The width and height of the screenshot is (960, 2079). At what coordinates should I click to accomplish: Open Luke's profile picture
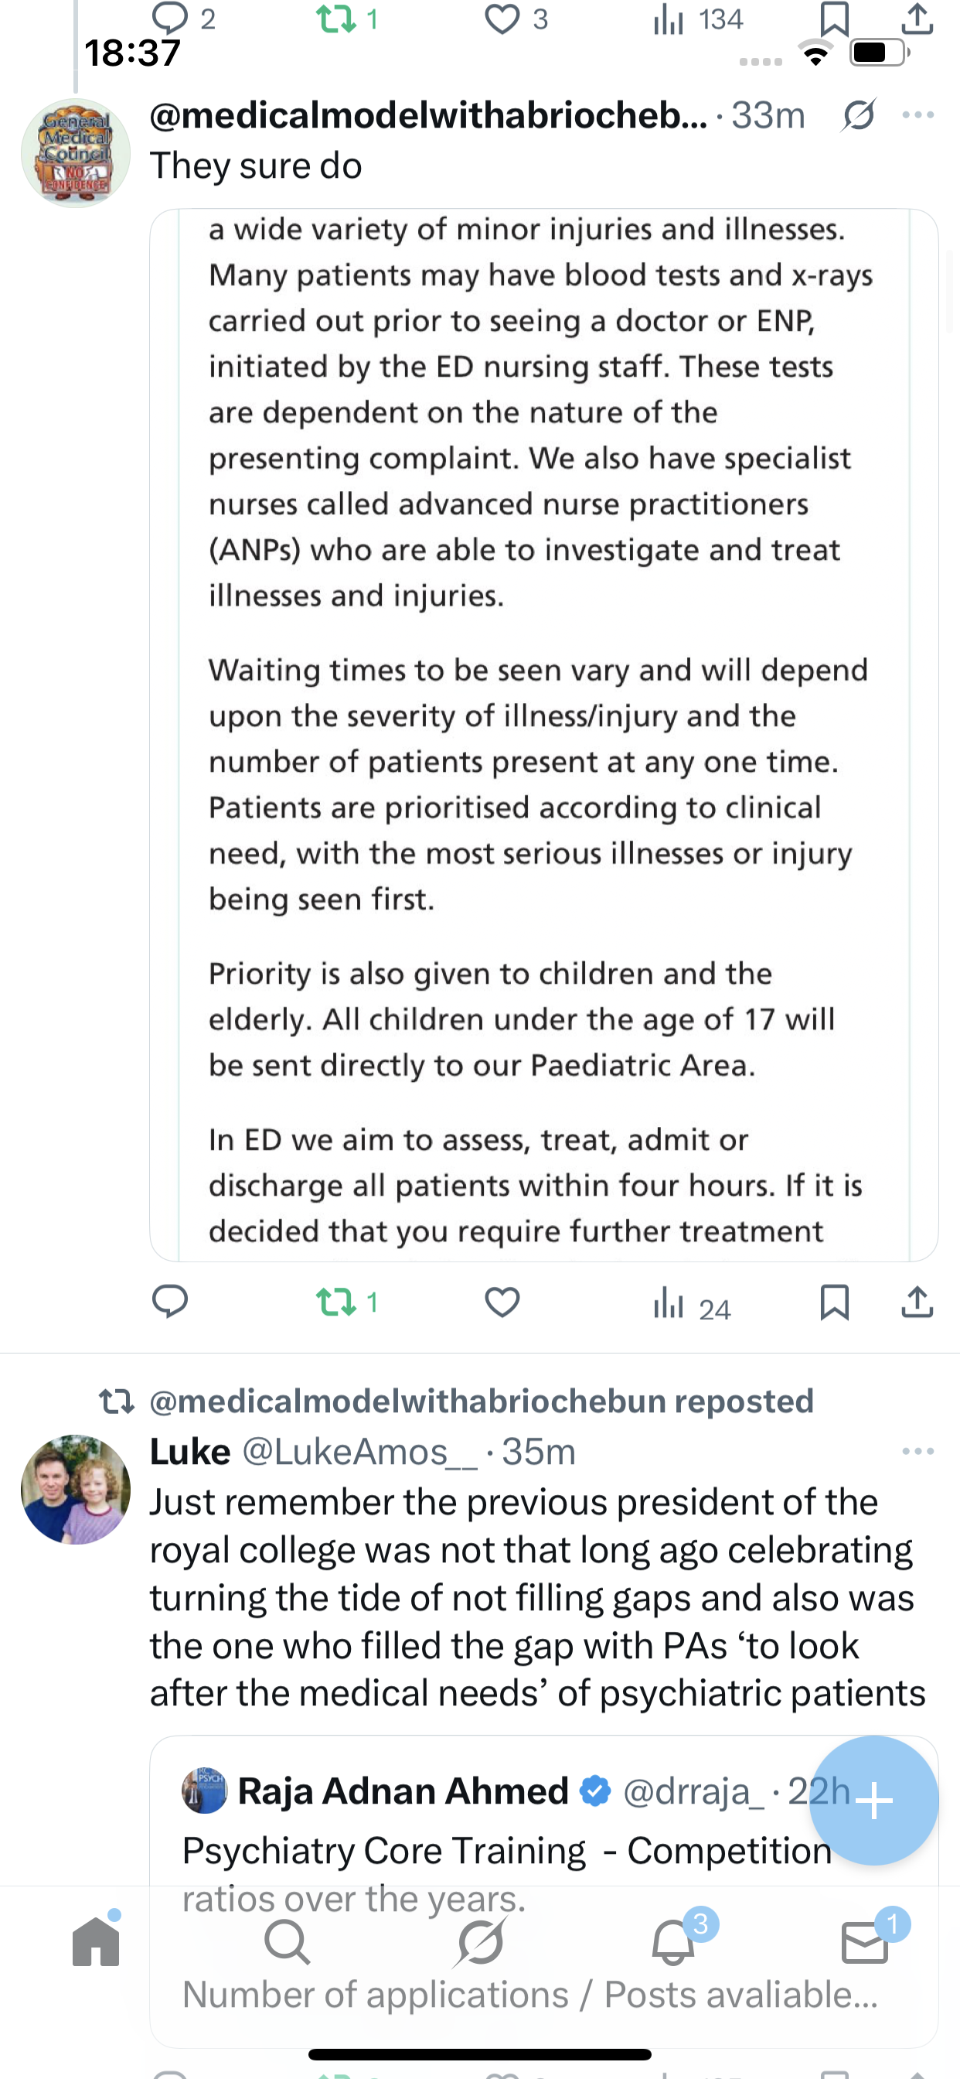pyautogui.click(x=76, y=1489)
